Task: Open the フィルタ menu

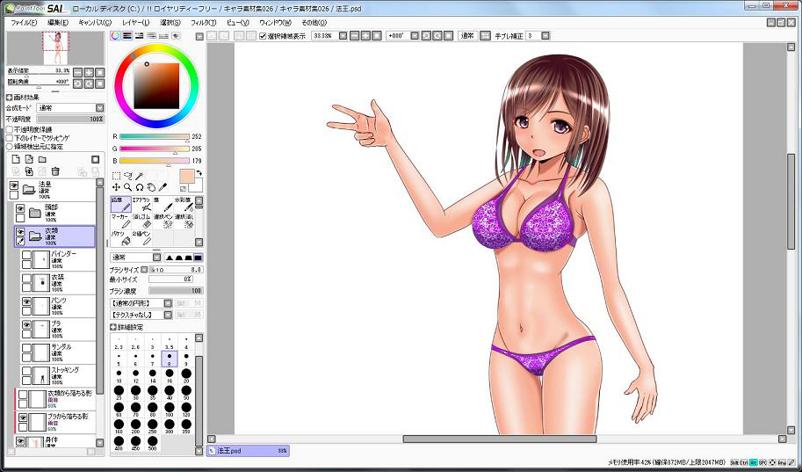Action: 203,22
